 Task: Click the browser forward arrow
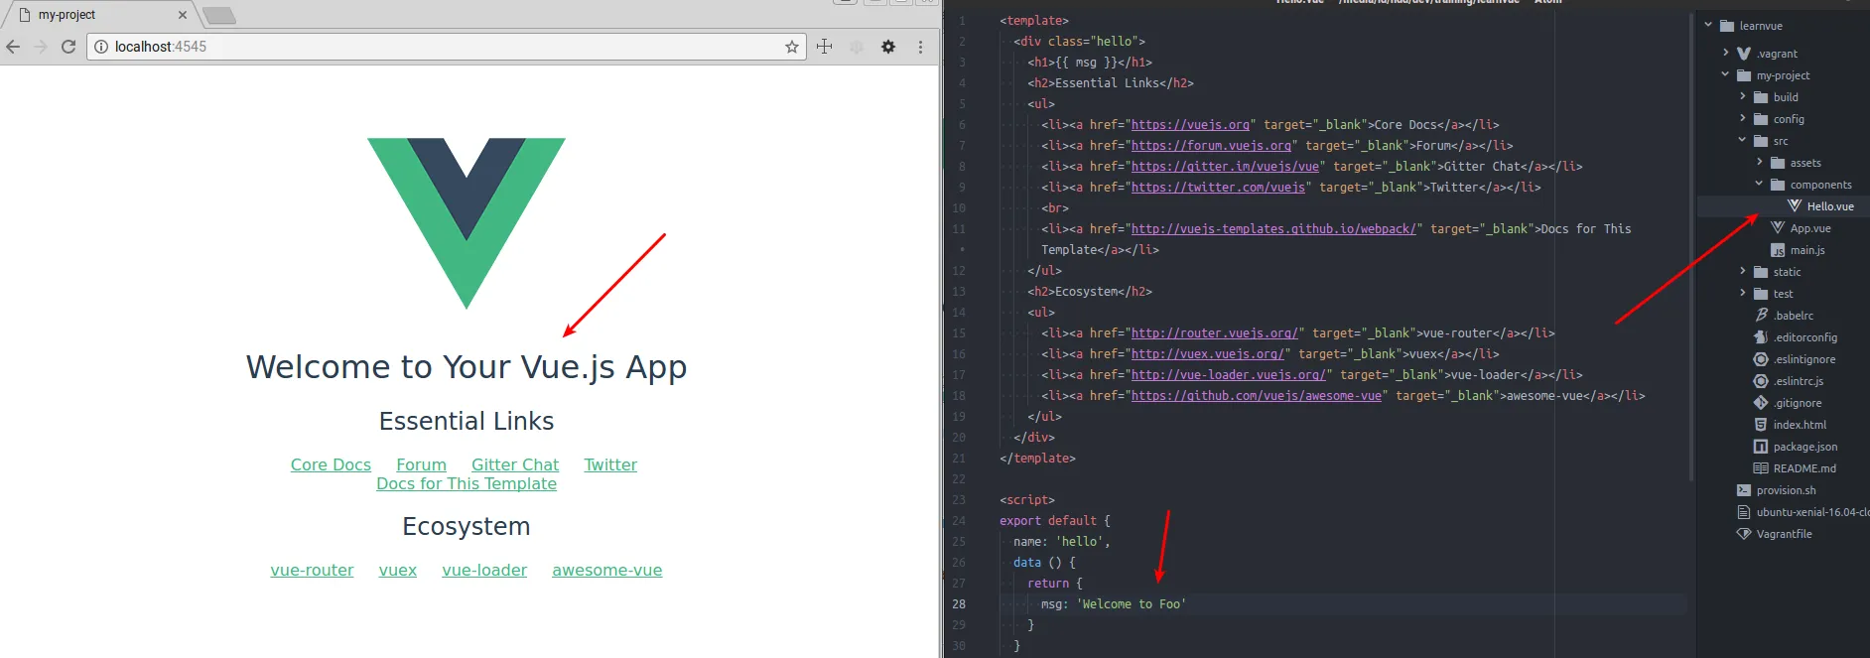point(41,47)
